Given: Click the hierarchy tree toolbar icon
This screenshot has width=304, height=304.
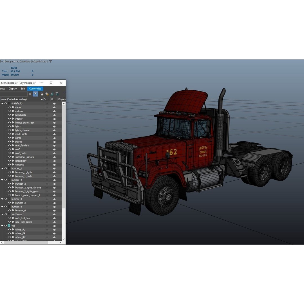Looking at the screenshot, I should tap(57, 94).
